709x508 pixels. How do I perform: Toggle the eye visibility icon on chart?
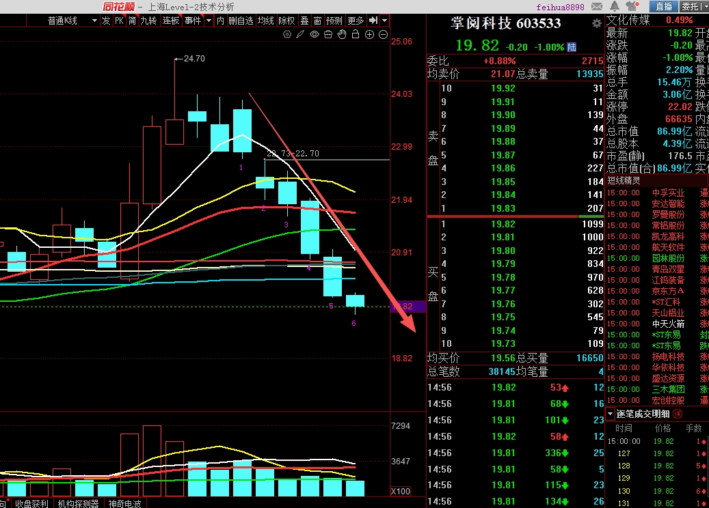coord(315,34)
